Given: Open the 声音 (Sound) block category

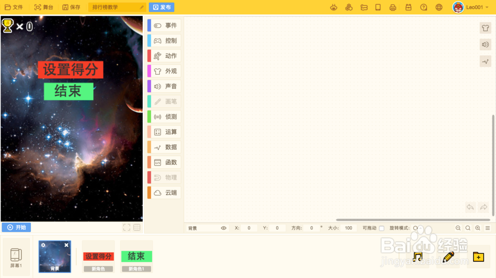Looking at the screenshot, I should pyautogui.click(x=164, y=86).
